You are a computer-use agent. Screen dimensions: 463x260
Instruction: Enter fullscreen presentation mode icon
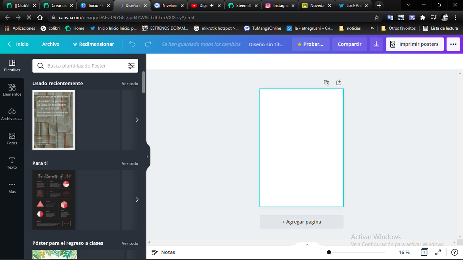438,252
